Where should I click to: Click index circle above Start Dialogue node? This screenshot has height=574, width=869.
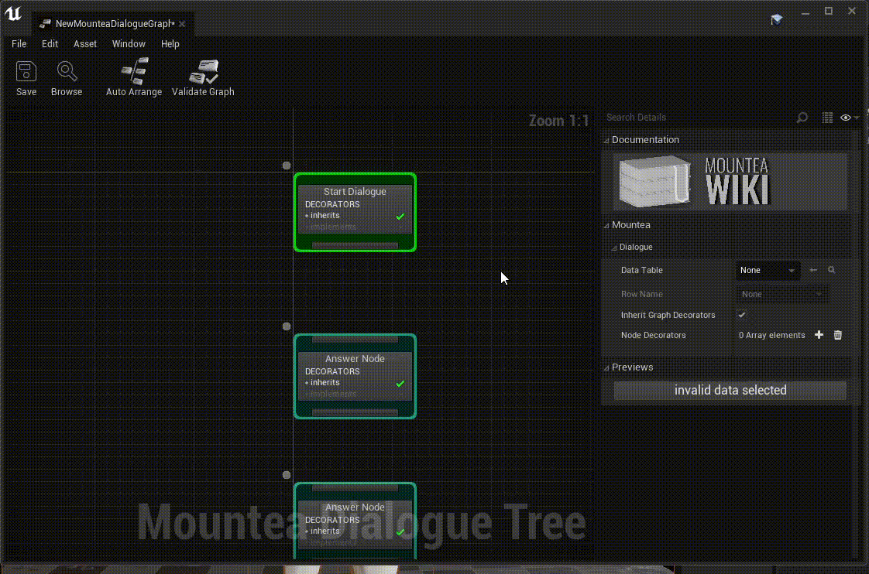pyautogui.click(x=287, y=166)
